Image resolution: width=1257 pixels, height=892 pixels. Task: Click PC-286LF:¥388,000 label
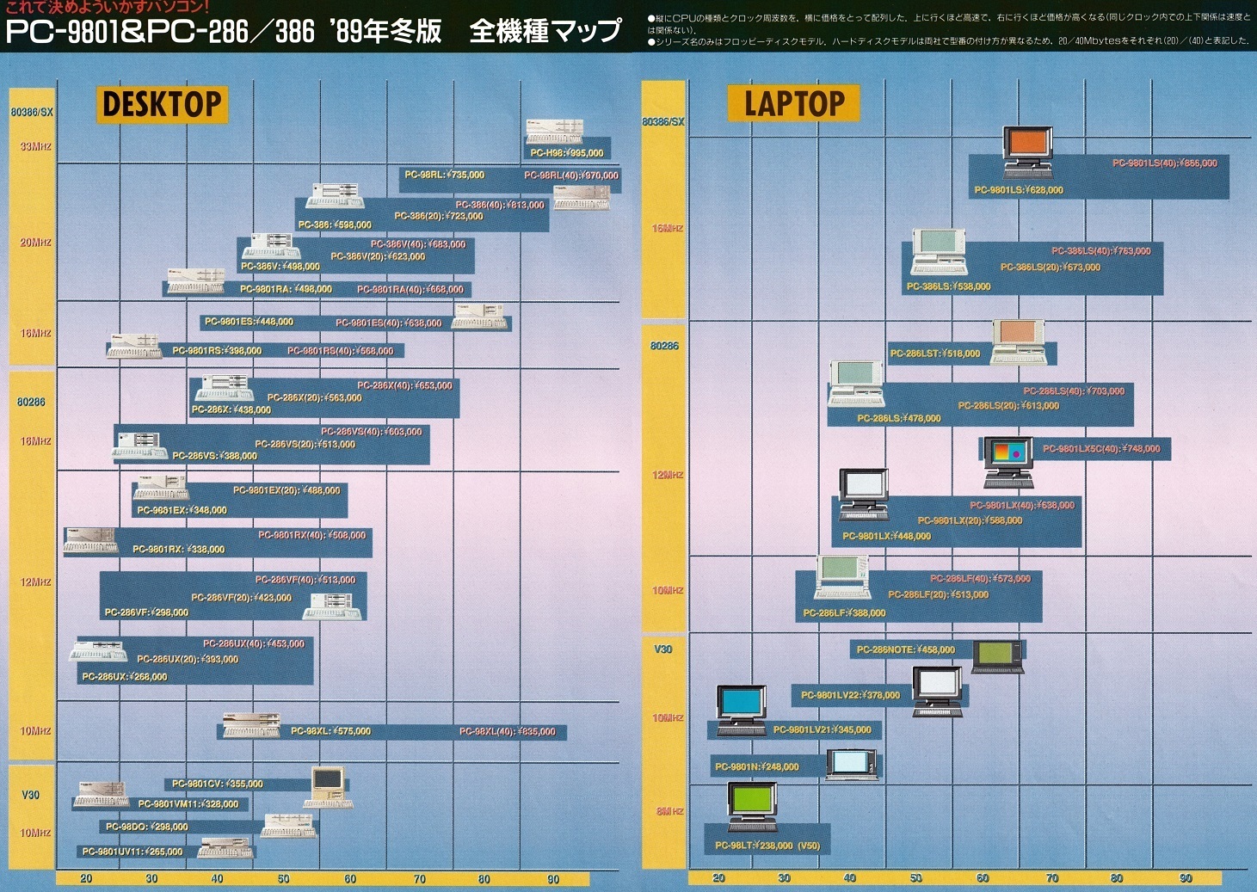(x=844, y=613)
